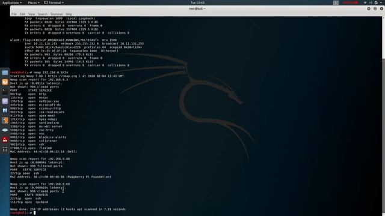Click the '9010/tcp open sdr' row

[27, 145]
